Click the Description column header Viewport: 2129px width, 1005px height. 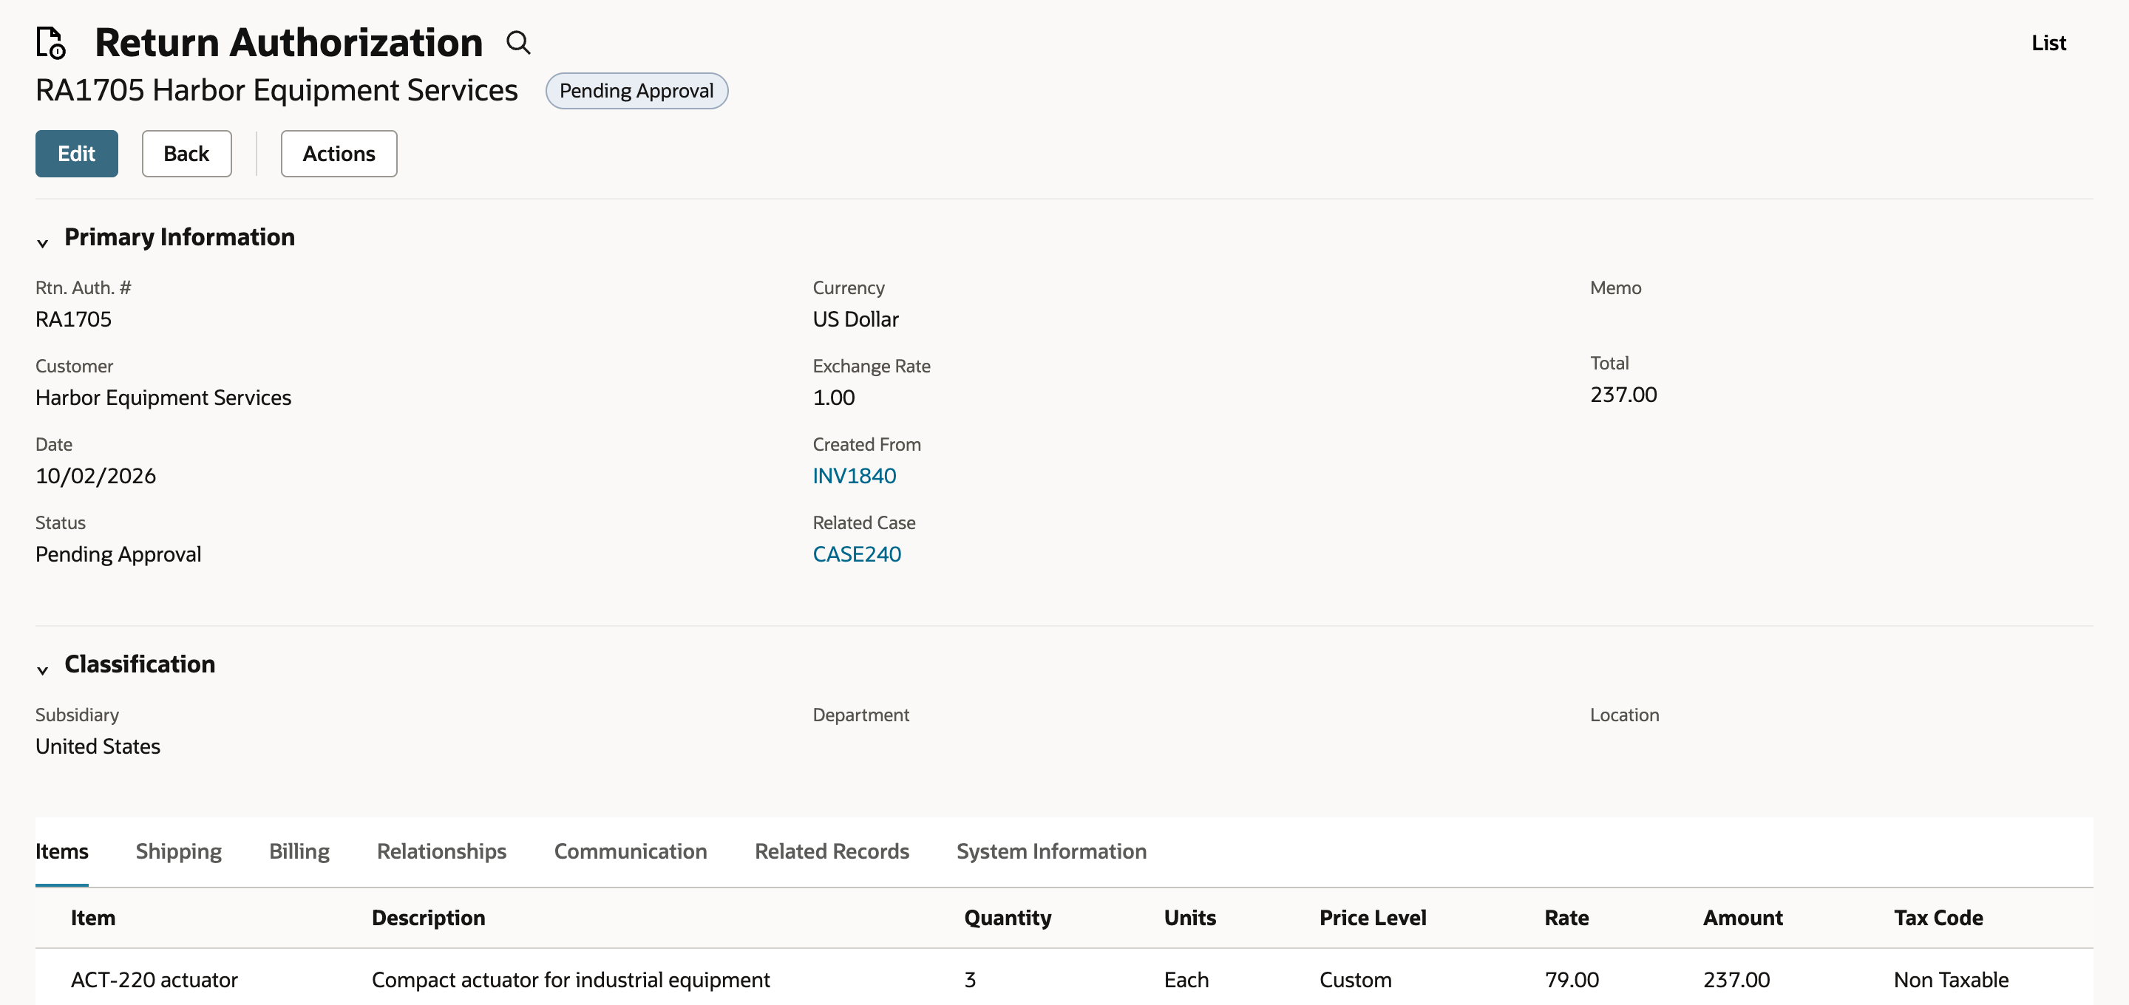pyautogui.click(x=428, y=919)
